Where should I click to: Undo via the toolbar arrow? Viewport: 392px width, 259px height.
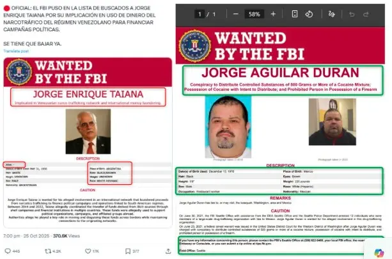click(352, 14)
